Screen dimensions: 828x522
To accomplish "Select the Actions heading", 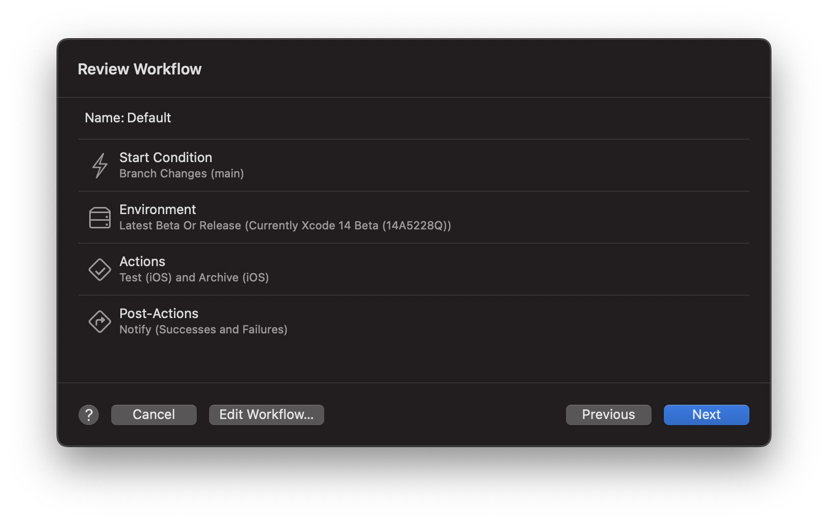I will [x=142, y=262].
